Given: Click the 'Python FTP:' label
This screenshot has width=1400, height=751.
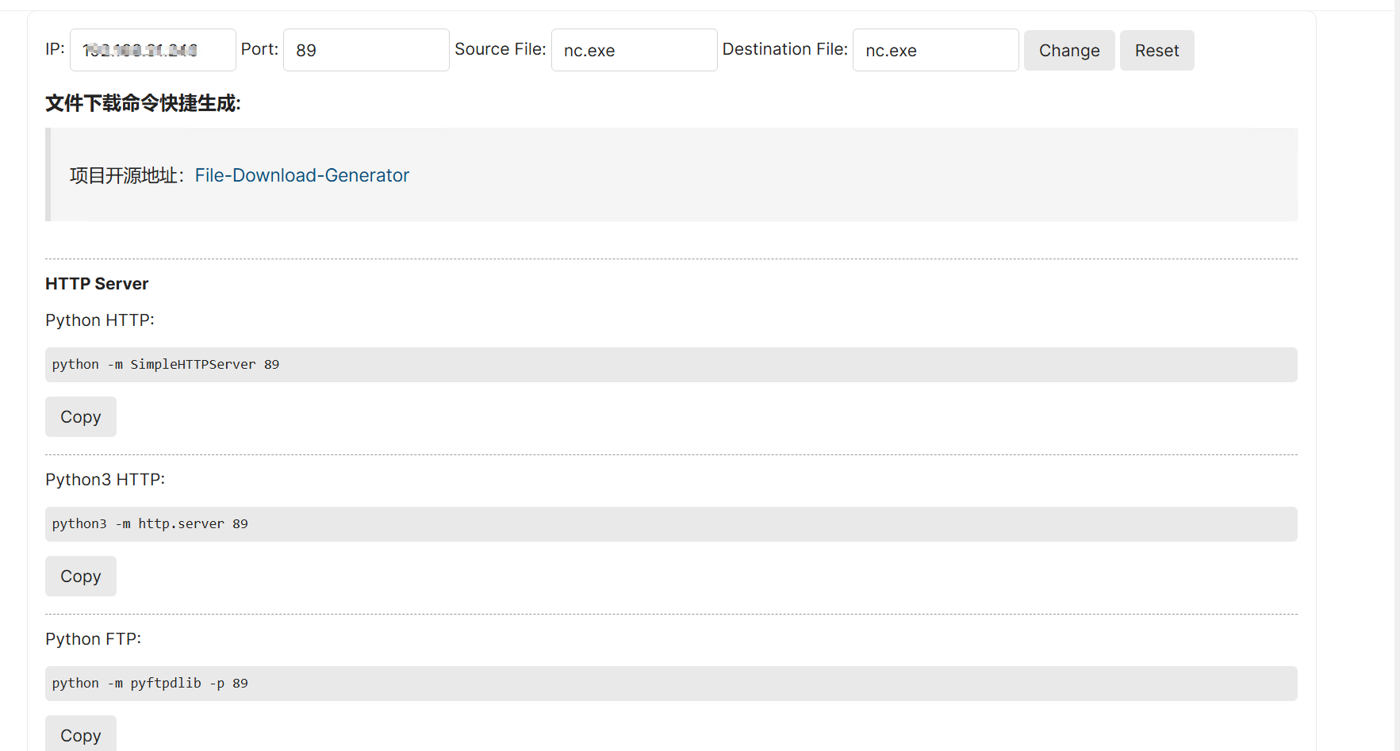Looking at the screenshot, I should [94, 639].
